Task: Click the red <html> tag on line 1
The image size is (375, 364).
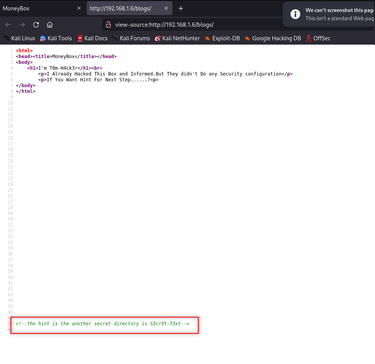Action: (x=24, y=51)
